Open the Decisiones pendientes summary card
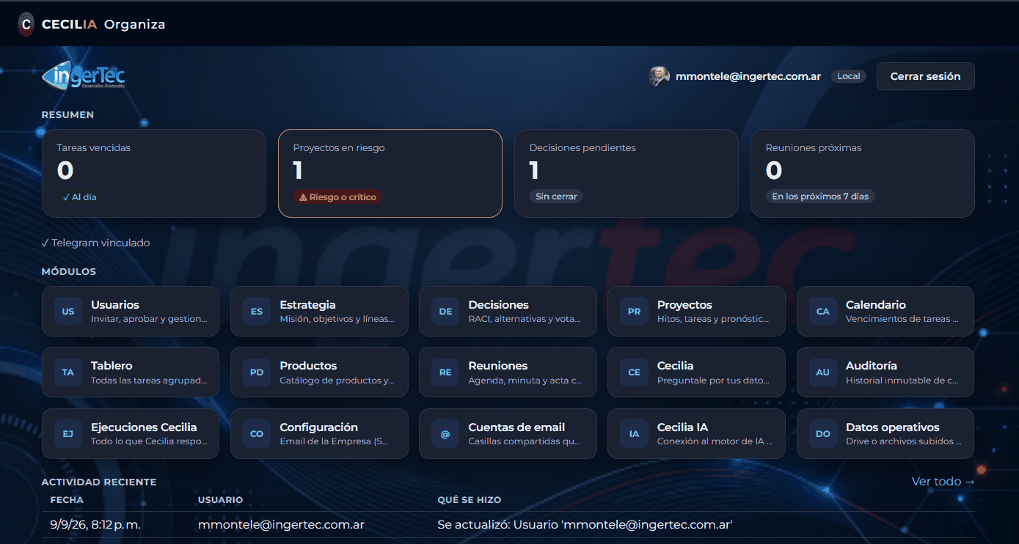The width and height of the screenshot is (1019, 544). point(627,174)
